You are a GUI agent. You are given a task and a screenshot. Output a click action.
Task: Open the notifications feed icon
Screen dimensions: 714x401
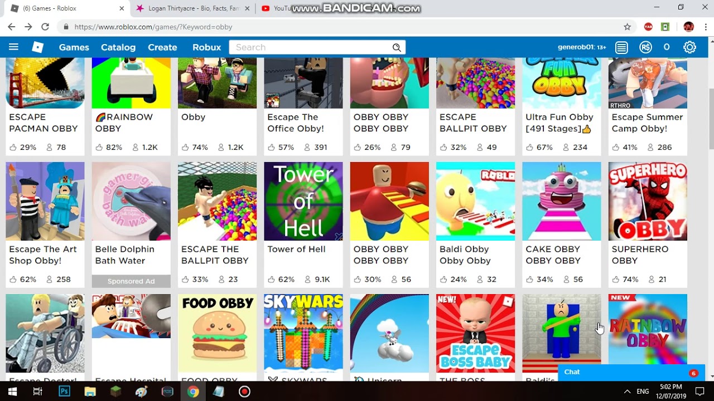pos(621,47)
